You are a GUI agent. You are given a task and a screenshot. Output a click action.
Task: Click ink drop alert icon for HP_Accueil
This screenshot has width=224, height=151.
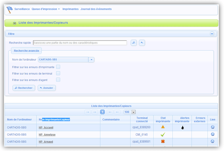pyautogui.click(x=183, y=128)
